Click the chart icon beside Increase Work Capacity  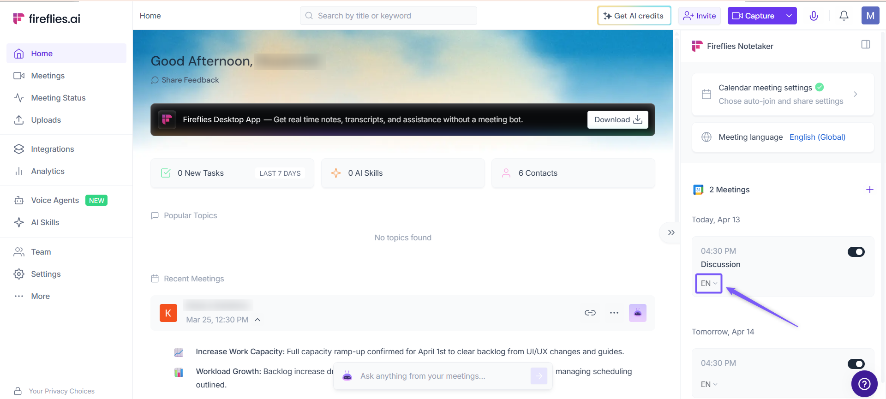179,352
